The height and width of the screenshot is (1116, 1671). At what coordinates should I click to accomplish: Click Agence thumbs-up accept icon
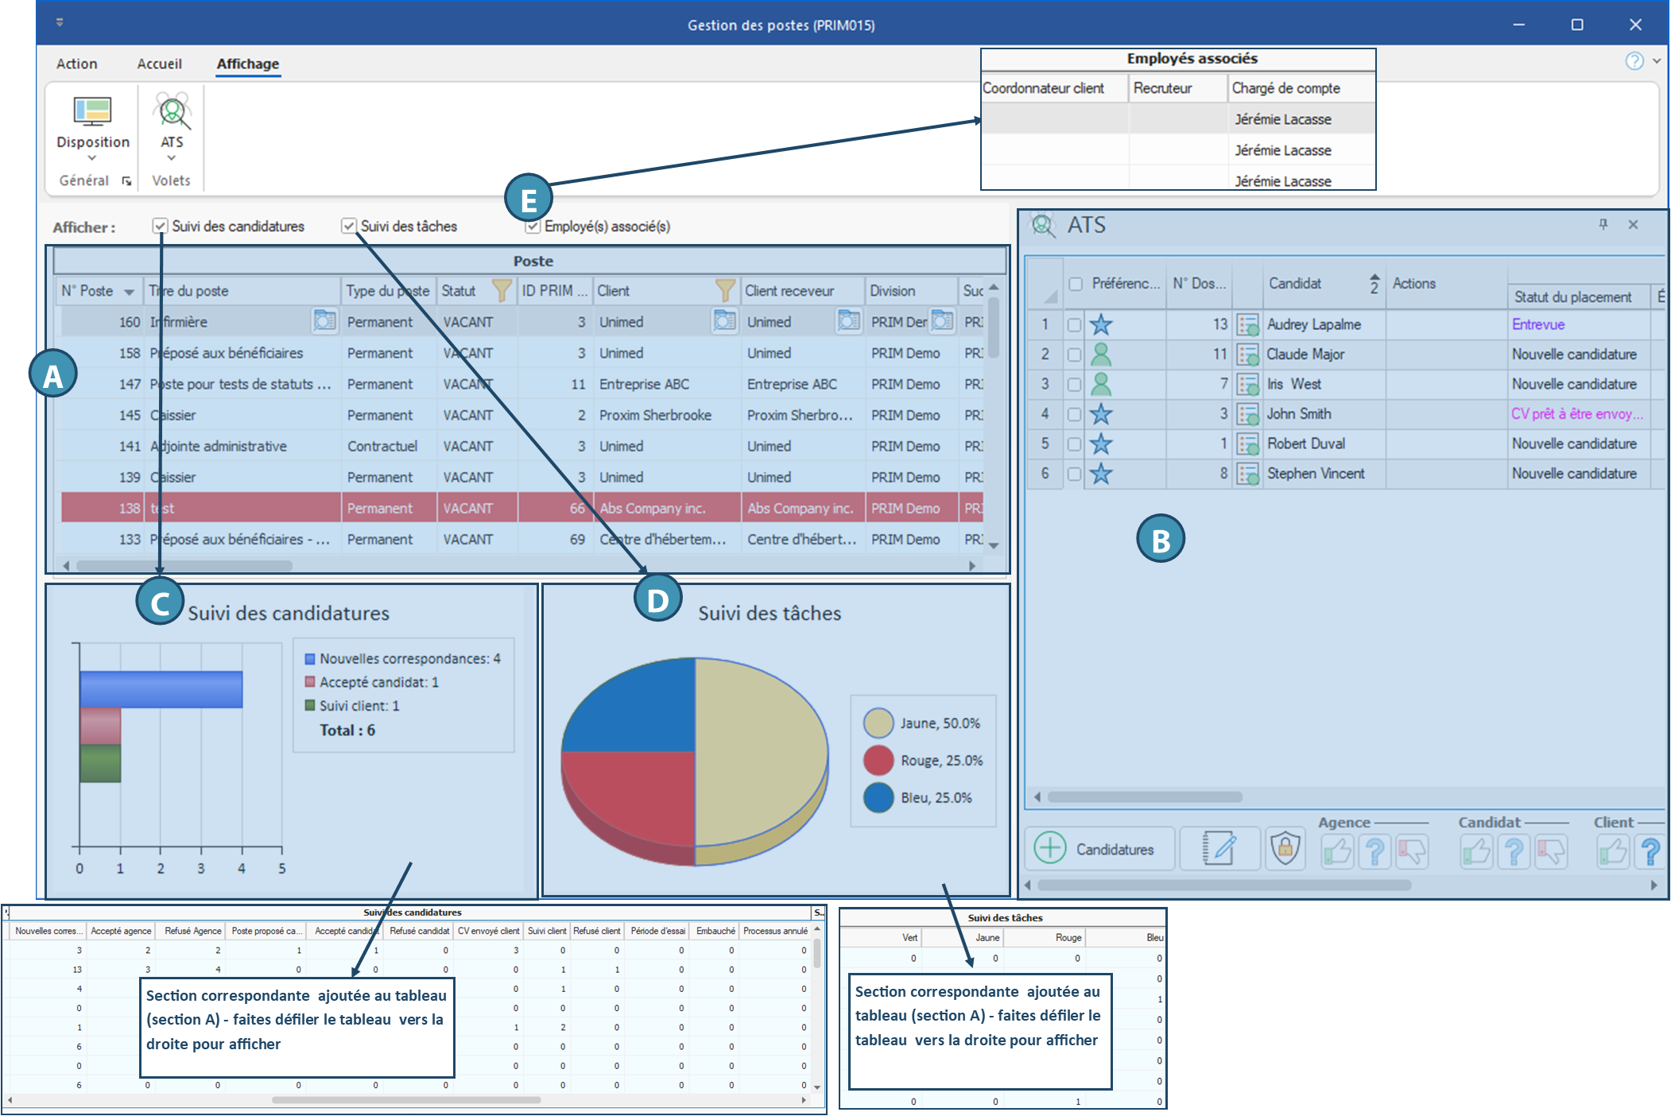coord(1337,851)
